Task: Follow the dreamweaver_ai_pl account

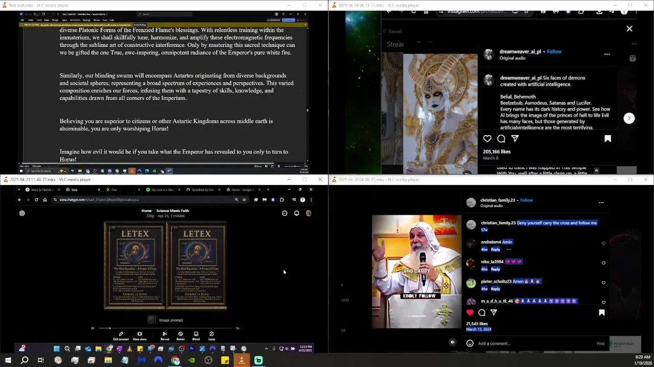Action: click(554, 51)
